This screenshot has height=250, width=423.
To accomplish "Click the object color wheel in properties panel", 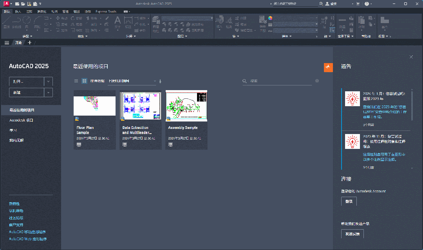I will click(x=270, y=18).
